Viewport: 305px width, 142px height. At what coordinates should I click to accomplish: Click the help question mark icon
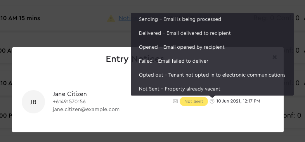point(212,101)
